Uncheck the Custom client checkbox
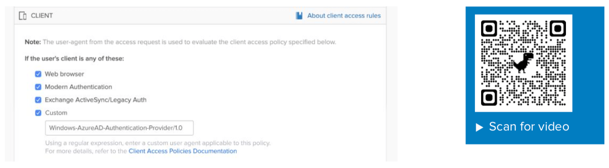Image resolution: width=609 pixels, height=168 pixels. (x=38, y=113)
